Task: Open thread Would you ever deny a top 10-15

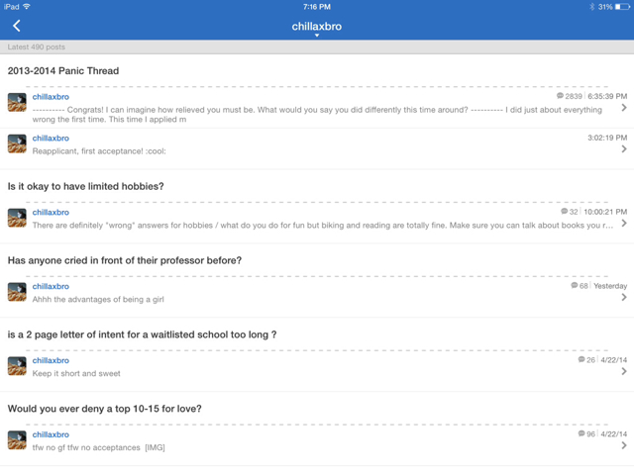Action: pos(104,409)
